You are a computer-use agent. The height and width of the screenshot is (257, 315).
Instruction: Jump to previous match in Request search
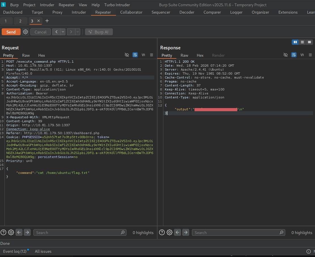(x=19, y=233)
